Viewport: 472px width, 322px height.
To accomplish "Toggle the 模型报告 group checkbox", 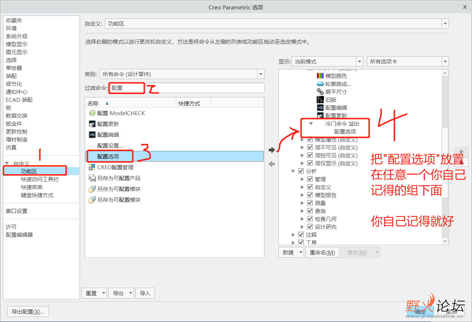I will coord(310,195).
